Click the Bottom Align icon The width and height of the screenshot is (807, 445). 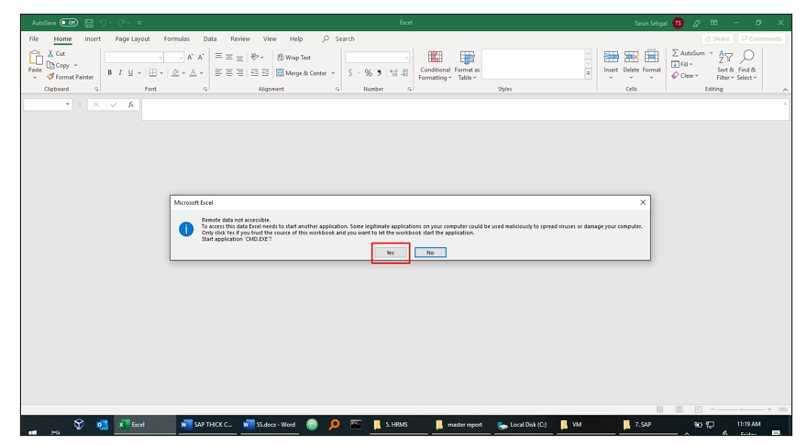(x=240, y=57)
